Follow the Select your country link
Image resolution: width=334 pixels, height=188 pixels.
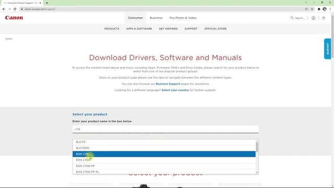(175, 90)
